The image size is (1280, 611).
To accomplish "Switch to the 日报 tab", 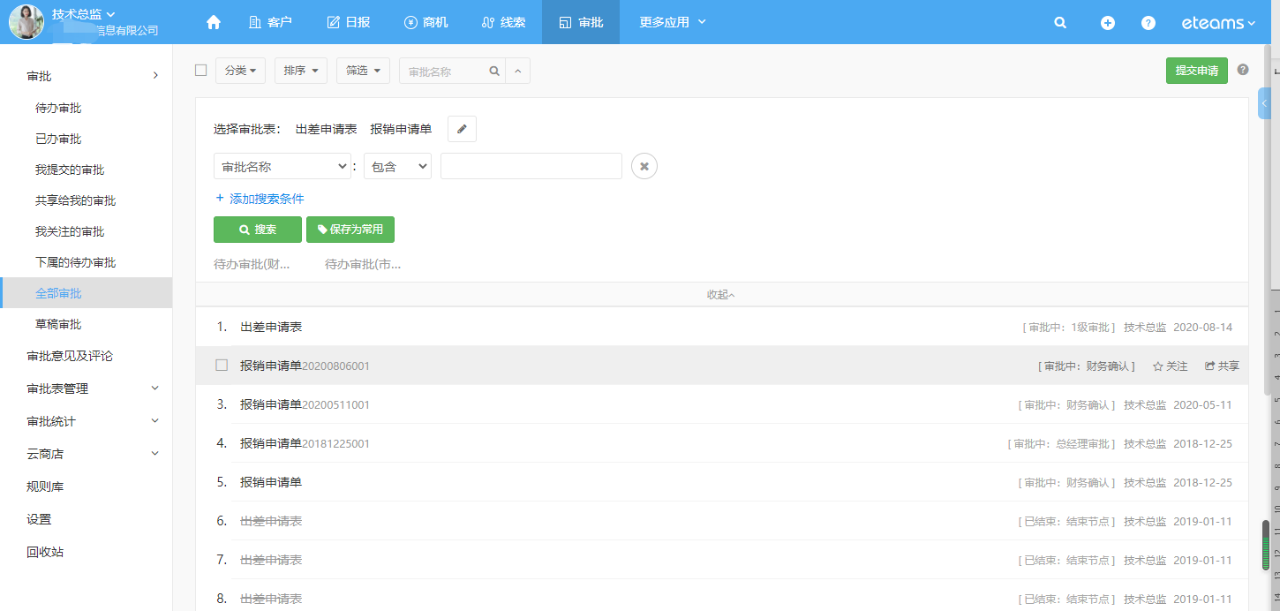I will (349, 22).
